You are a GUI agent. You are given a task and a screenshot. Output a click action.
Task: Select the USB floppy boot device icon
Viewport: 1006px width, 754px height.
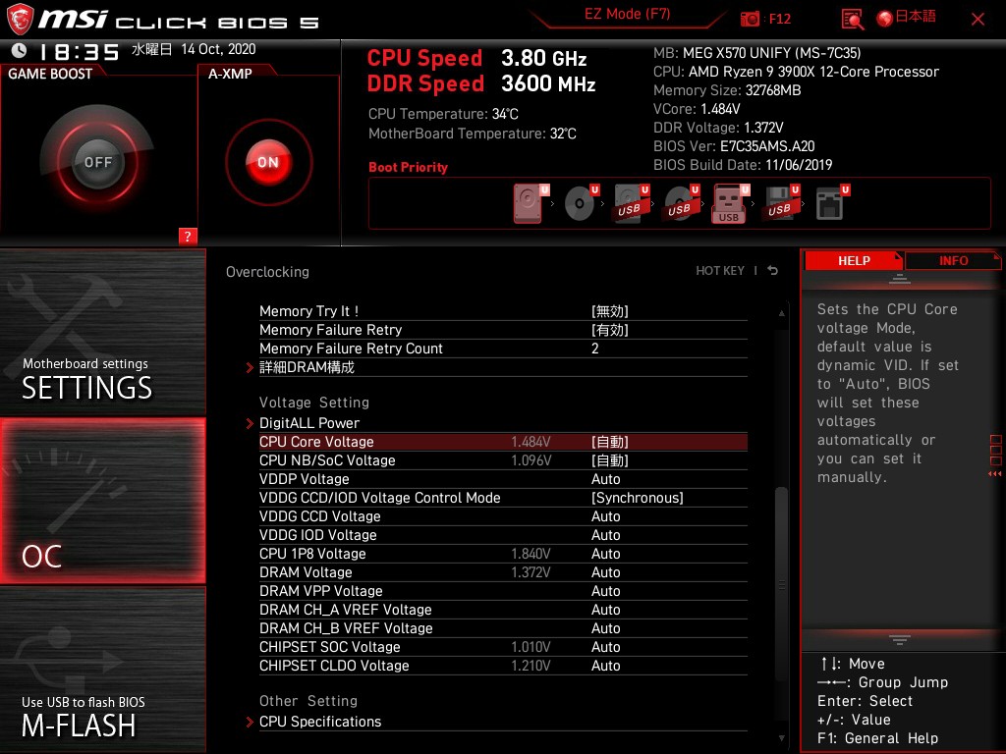[778, 204]
